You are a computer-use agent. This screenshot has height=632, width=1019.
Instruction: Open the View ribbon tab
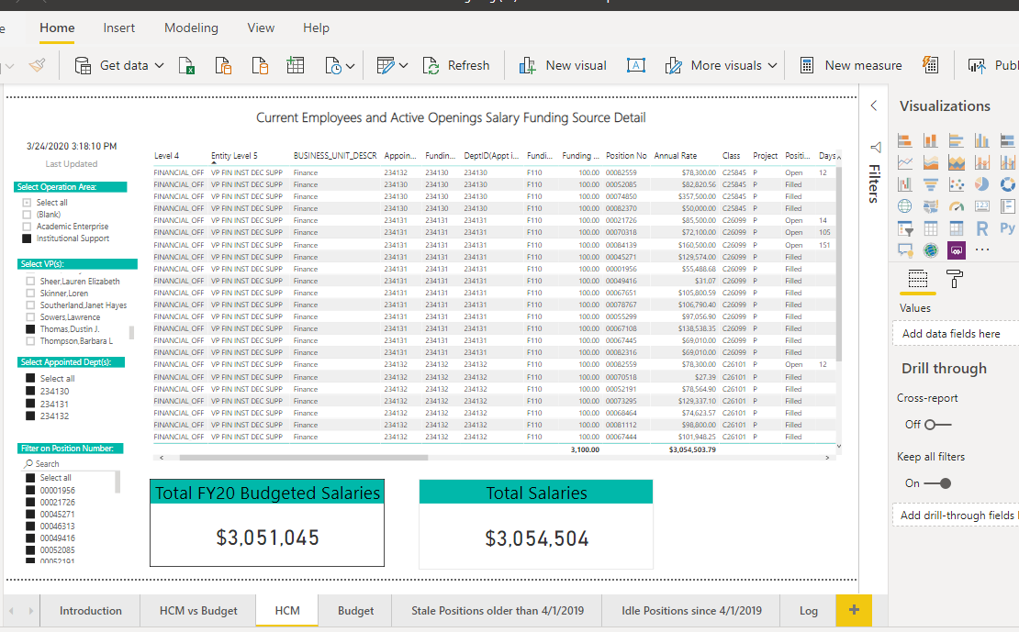coord(261,28)
